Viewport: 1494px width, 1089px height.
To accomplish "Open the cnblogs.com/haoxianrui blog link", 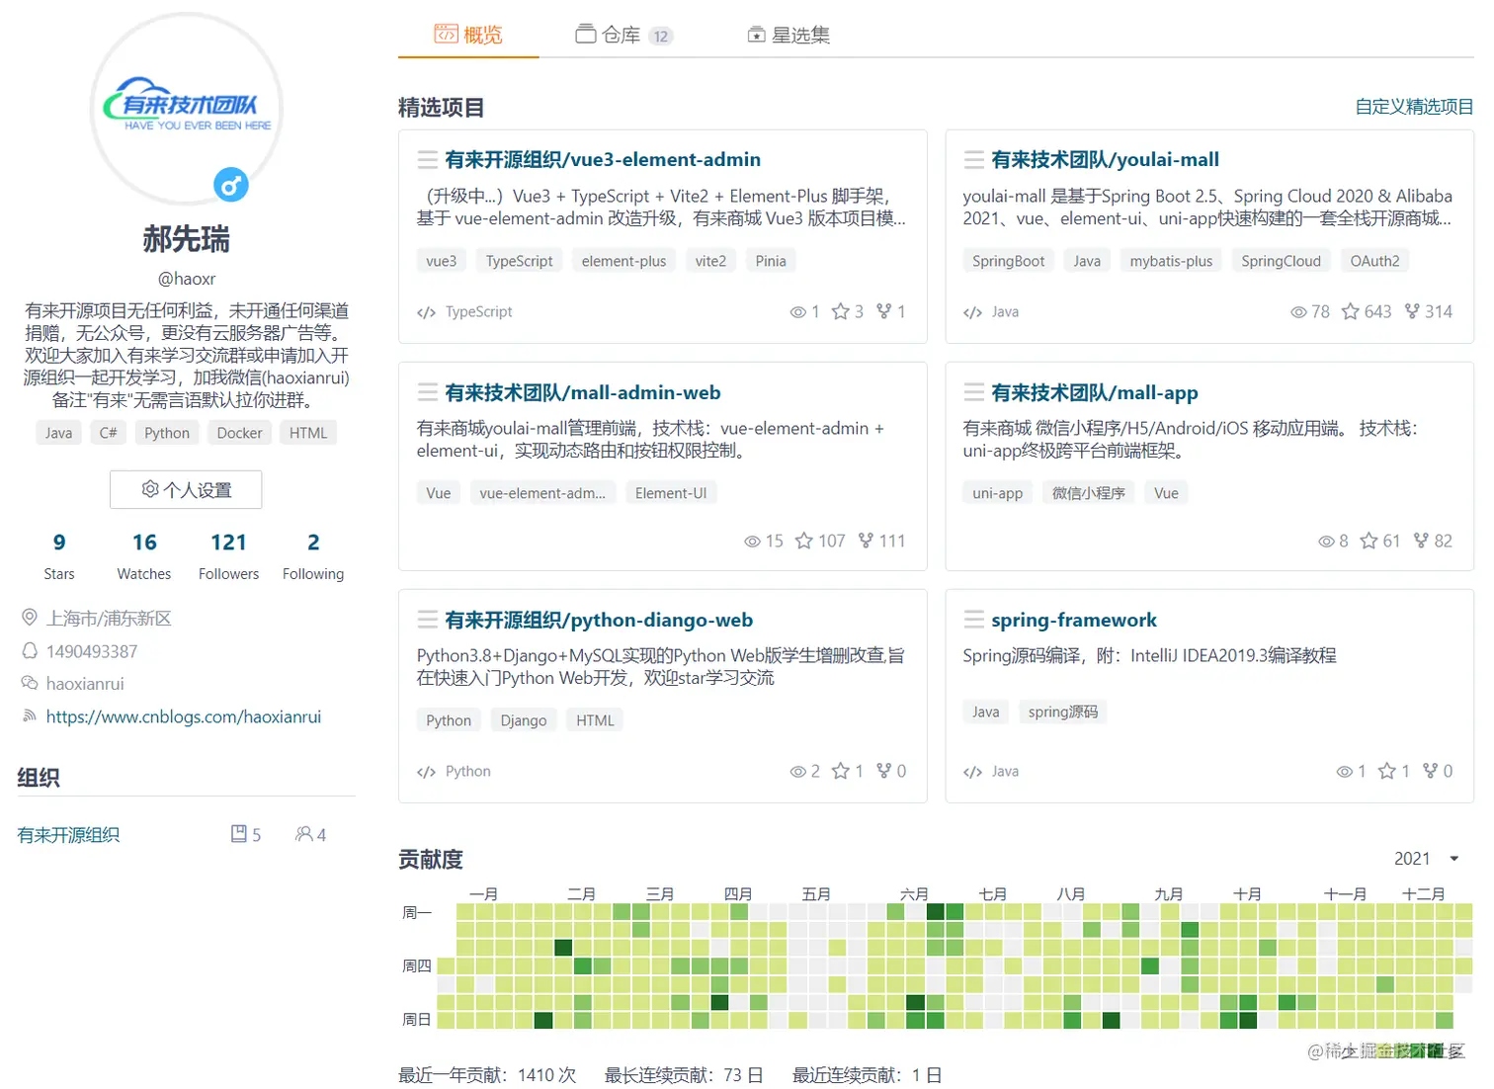I will pyautogui.click(x=184, y=716).
